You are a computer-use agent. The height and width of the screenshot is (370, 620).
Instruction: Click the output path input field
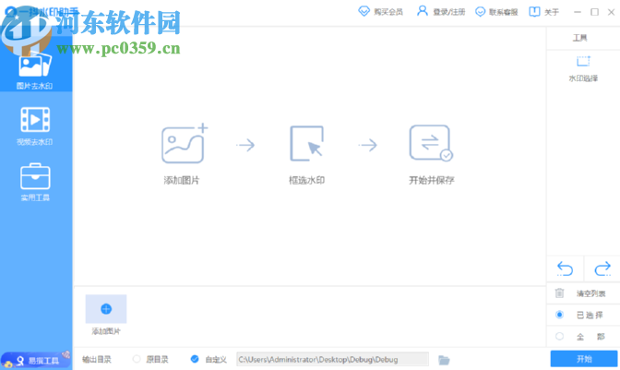(x=332, y=359)
